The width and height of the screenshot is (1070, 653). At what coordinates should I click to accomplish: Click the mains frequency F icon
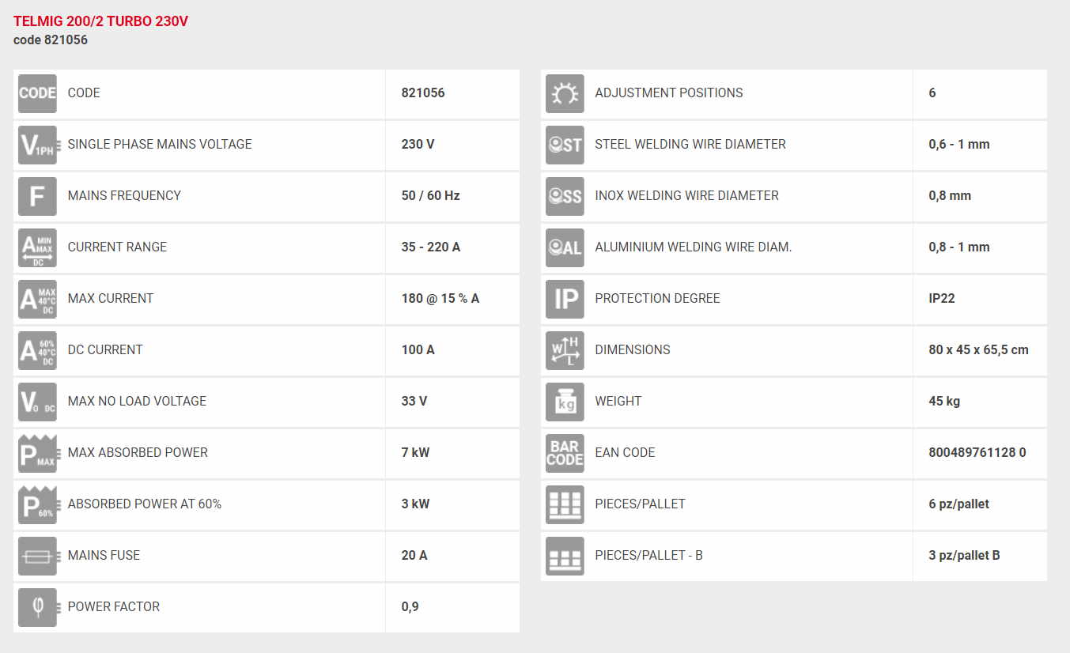click(37, 196)
